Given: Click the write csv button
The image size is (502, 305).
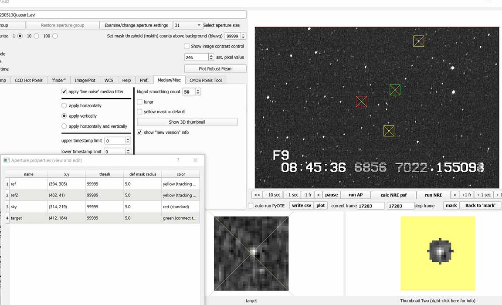Looking at the screenshot, I should coord(302,206).
